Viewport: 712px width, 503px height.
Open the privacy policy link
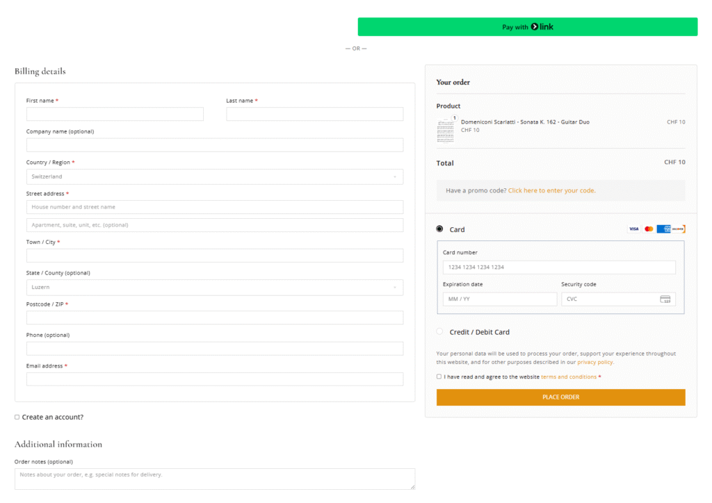pyautogui.click(x=595, y=362)
